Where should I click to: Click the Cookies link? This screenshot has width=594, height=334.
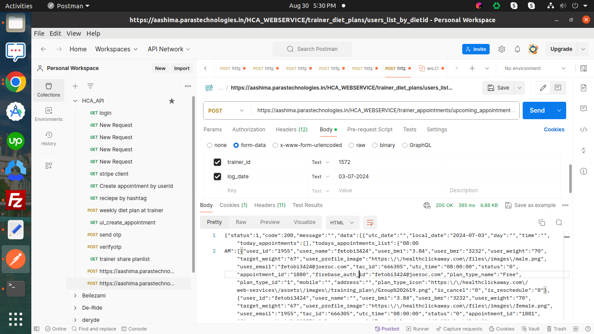point(554,130)
